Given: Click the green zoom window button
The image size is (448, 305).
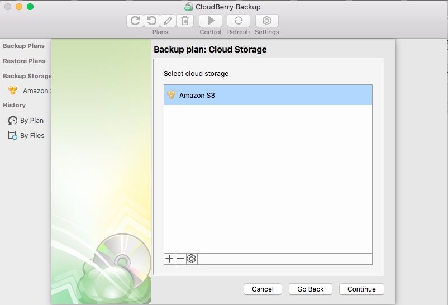Looking at the screenshot, I should (30, 7).
